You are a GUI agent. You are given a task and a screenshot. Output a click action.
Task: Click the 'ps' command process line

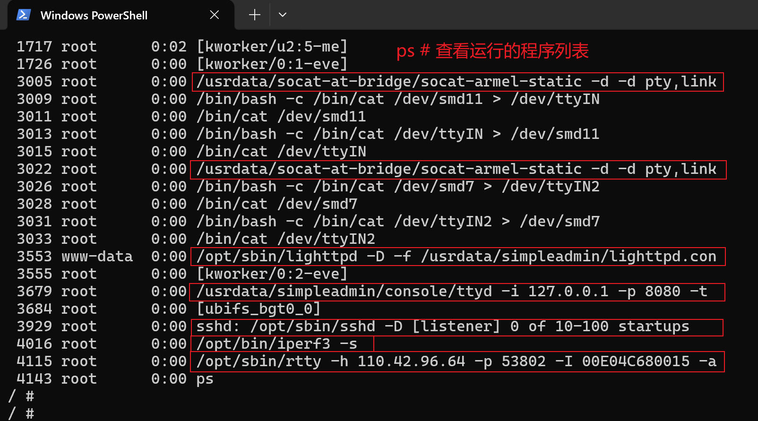(x=115, y=379)
